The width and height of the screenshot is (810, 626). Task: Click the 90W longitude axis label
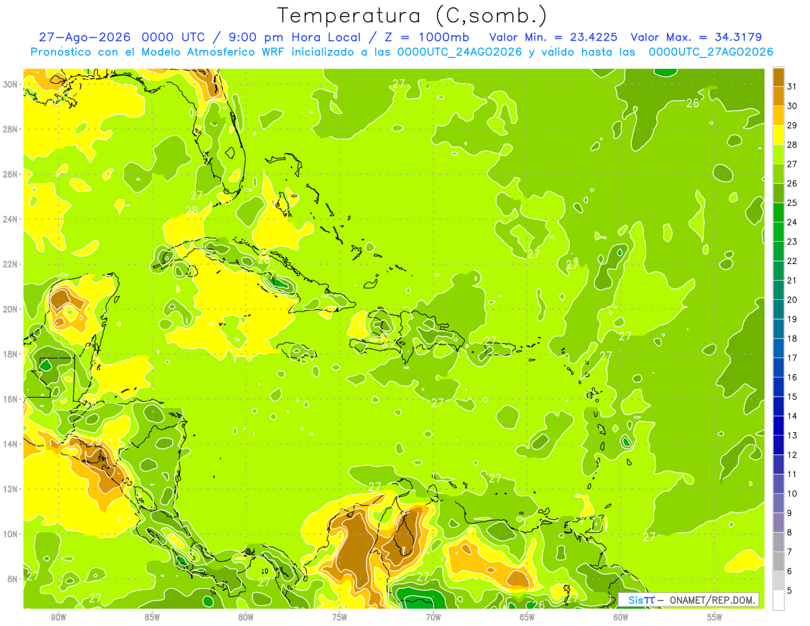coord(58,617)
